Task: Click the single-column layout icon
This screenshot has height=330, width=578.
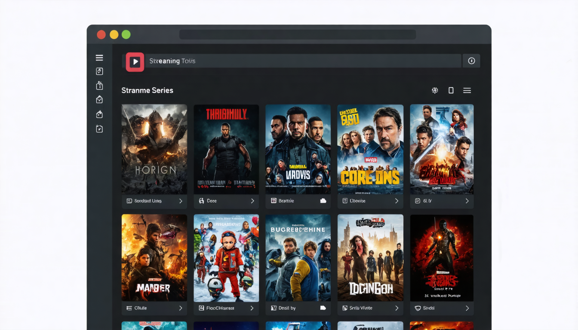Action: (x=451, y=90)
